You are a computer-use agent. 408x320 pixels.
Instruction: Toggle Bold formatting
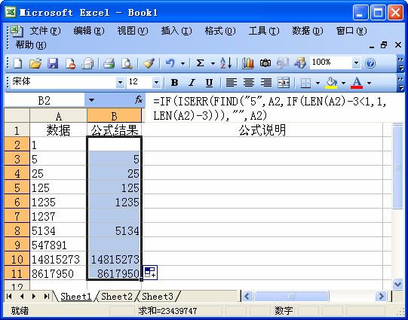coord(175,83)
